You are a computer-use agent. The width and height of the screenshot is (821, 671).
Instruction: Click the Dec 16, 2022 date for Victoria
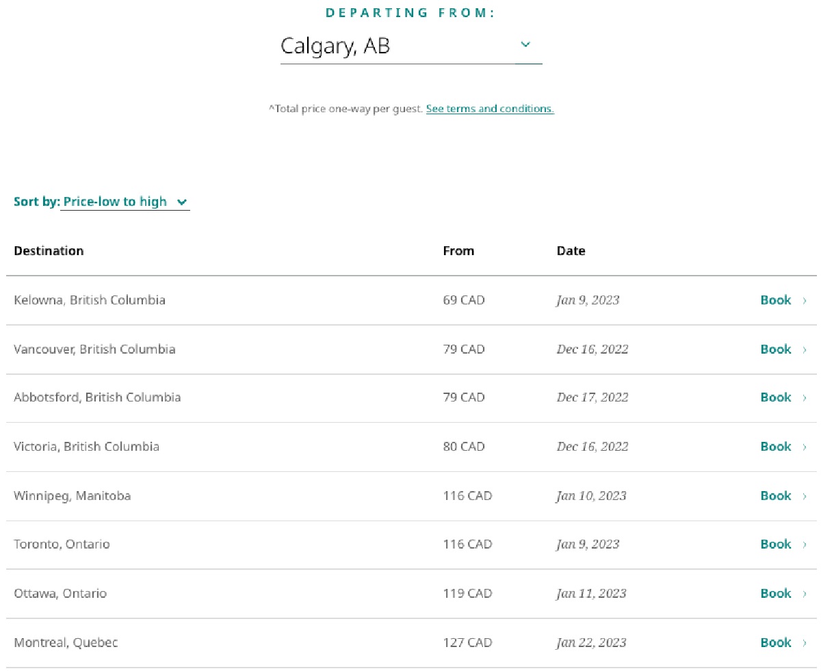(592, 447)
